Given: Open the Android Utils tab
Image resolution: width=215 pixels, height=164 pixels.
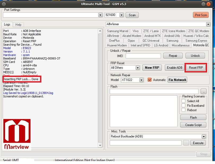Looking at the screenshot, I should click(172, 36).
